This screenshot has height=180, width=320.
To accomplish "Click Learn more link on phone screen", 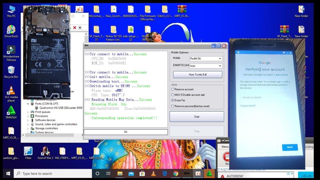I will 281,75.
